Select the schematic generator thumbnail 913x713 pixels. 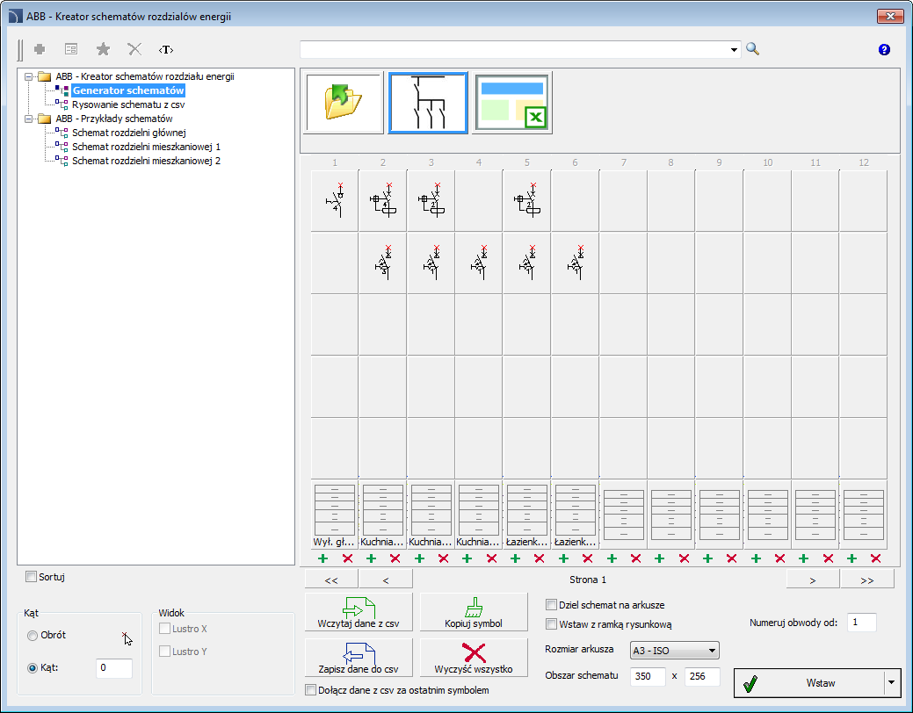pos(428,103)
